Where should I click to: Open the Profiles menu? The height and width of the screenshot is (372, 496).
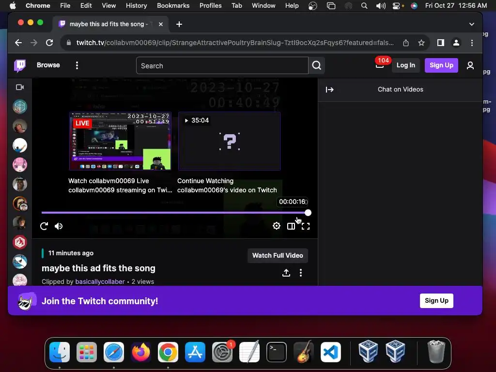(x=210, y=5)
